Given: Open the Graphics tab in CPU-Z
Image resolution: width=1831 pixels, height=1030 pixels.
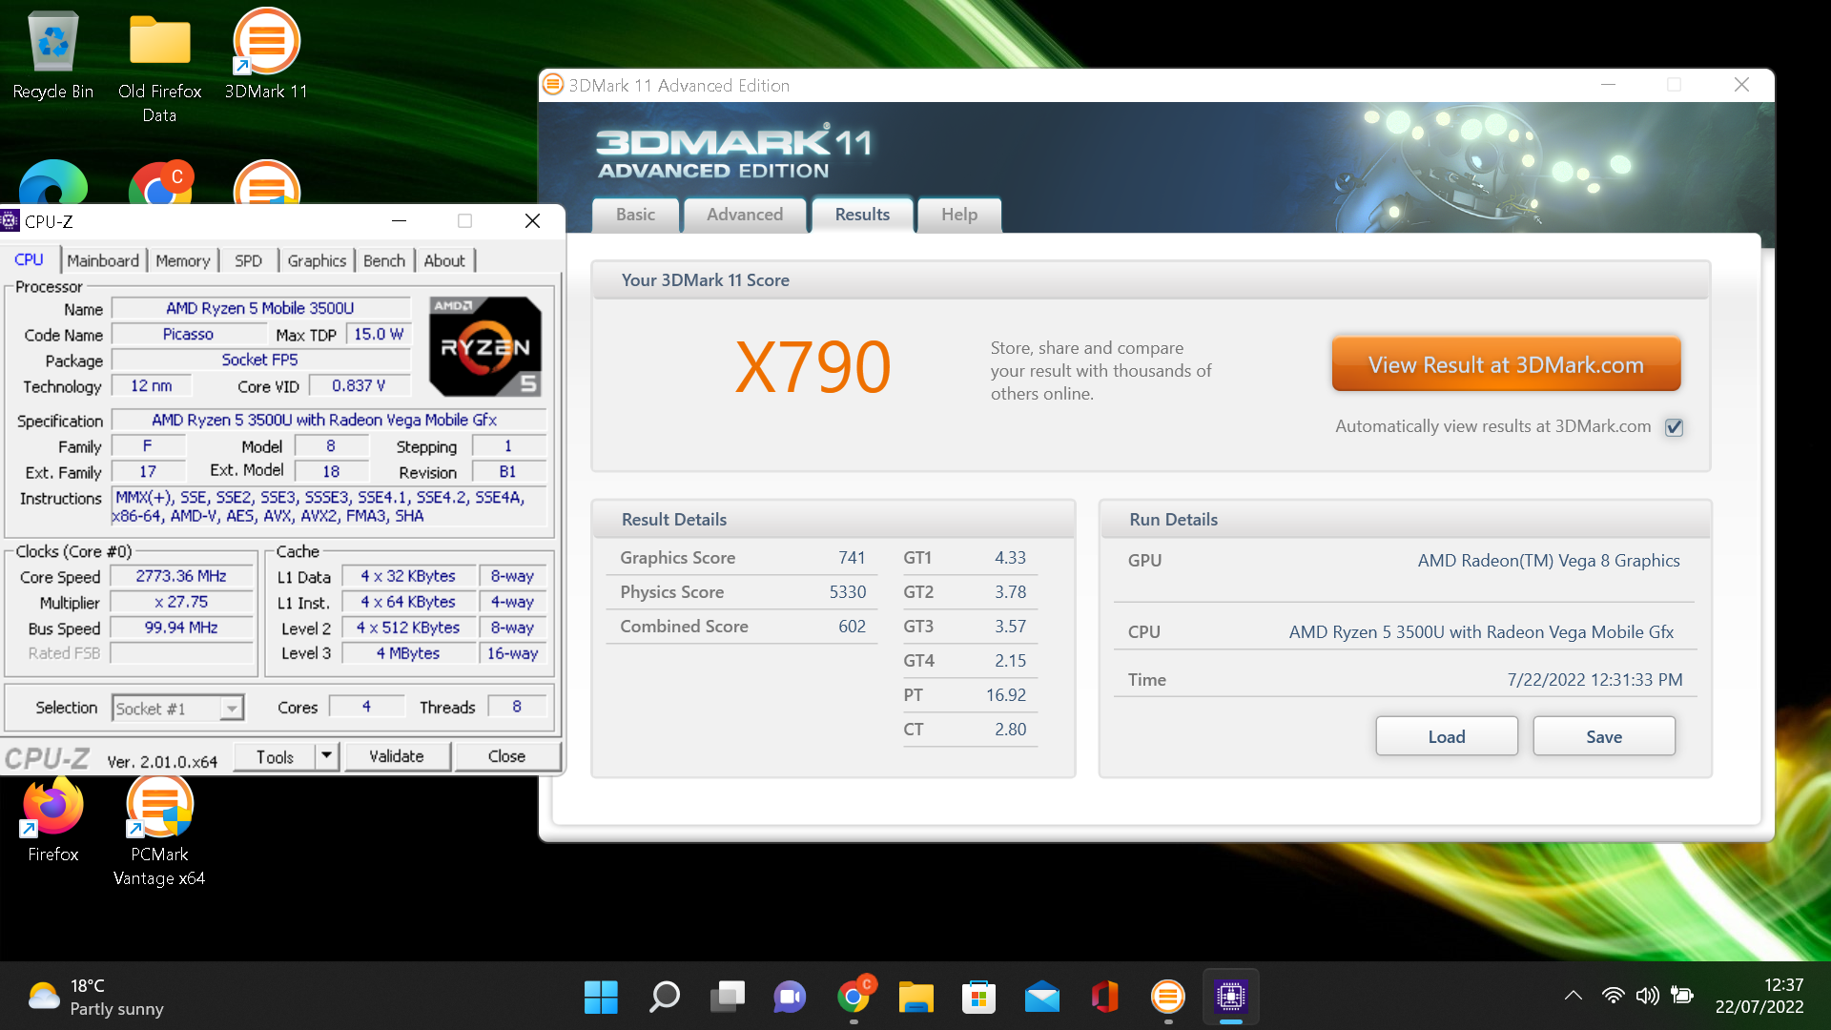Looking at the screenshot, I should click(317, 260).
